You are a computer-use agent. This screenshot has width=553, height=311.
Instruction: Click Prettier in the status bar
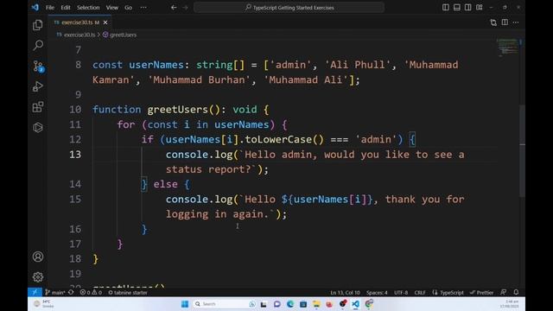482,292
